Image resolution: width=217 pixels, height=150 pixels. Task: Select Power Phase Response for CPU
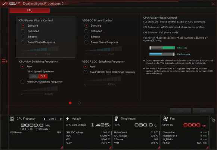click(x=23, y=42)
